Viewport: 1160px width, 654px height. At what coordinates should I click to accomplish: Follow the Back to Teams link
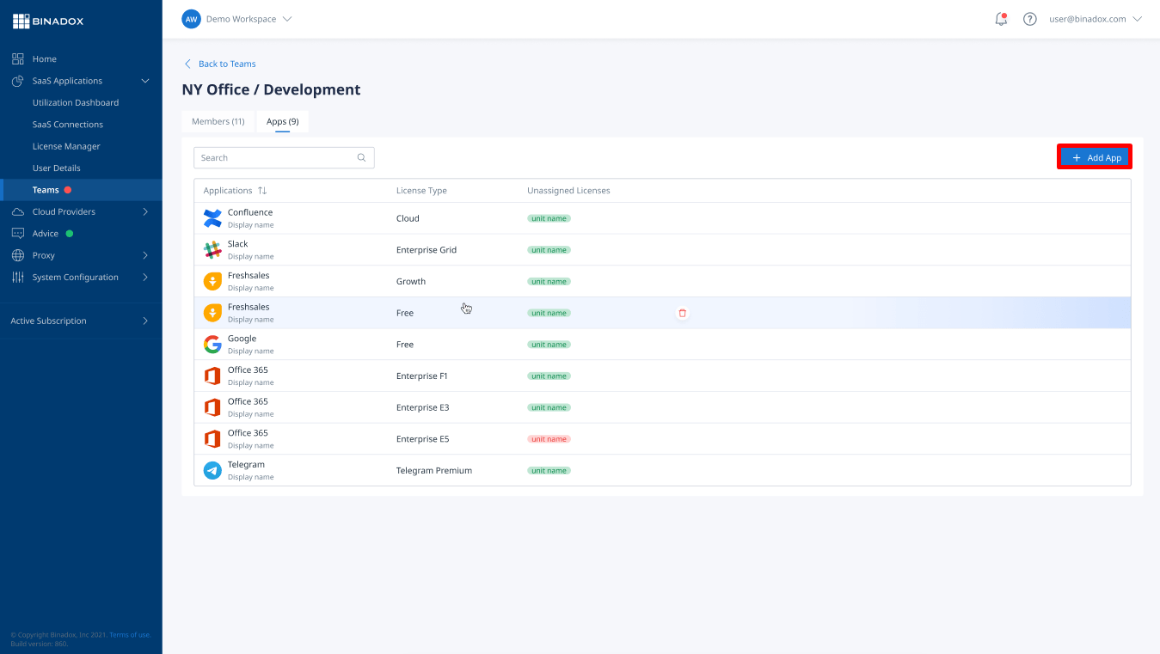[227, 64]
